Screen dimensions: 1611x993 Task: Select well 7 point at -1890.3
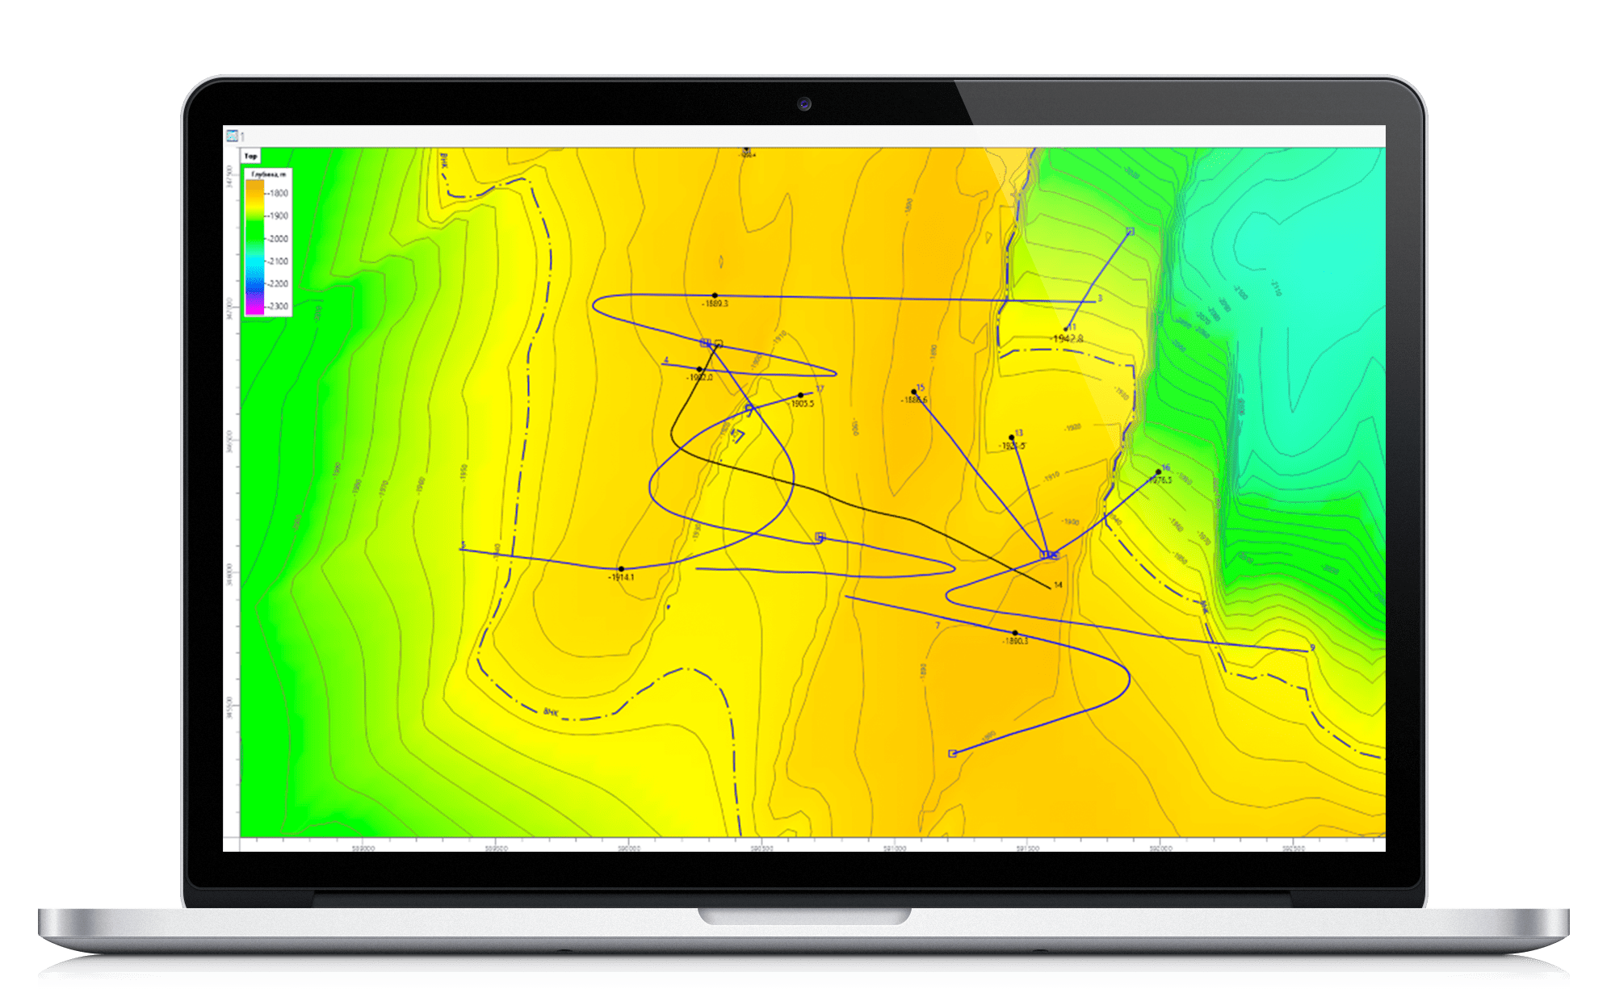point(1015,633)
